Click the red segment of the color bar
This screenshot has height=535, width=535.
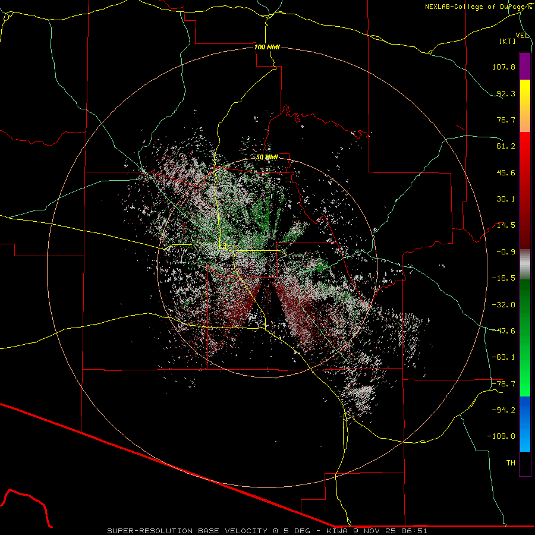[525, 190]
